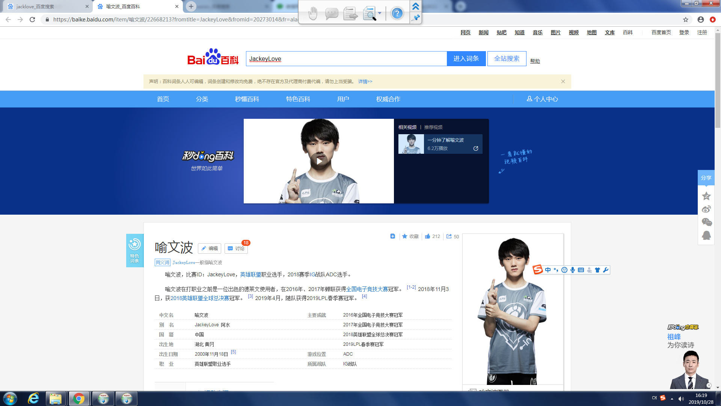
Task: Collapse floating toolbar with double chevron
Action: coord(416,6)
